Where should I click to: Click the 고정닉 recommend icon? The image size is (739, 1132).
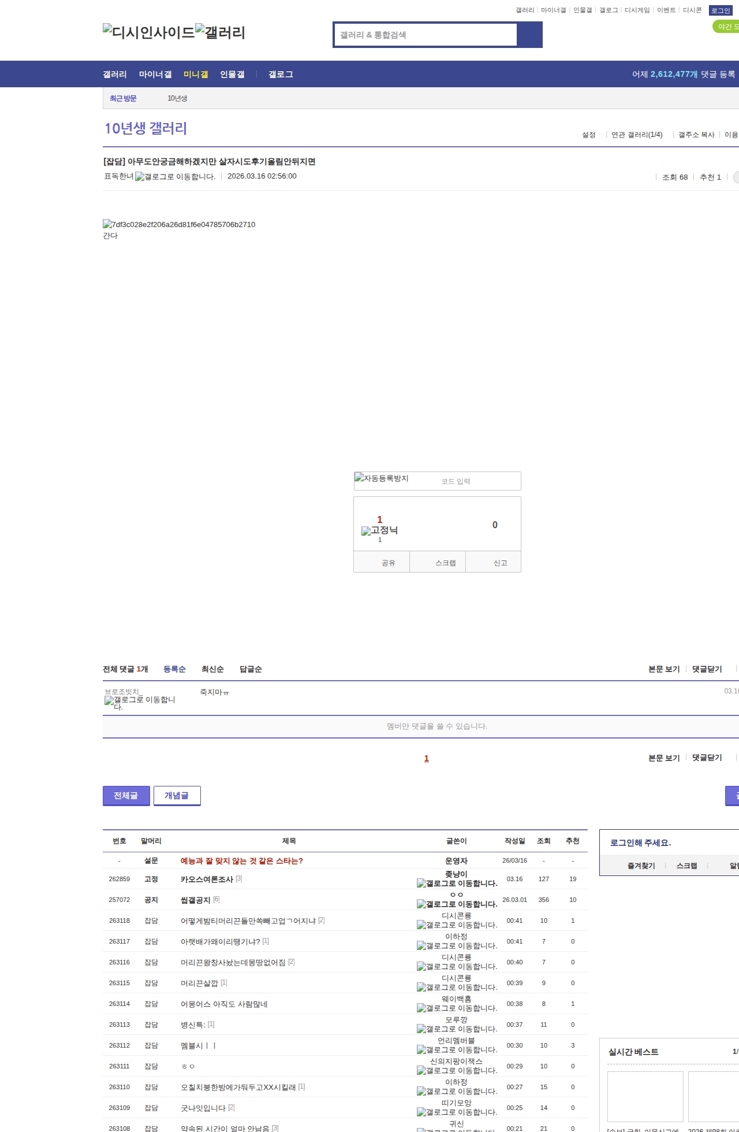coord(379,530)
